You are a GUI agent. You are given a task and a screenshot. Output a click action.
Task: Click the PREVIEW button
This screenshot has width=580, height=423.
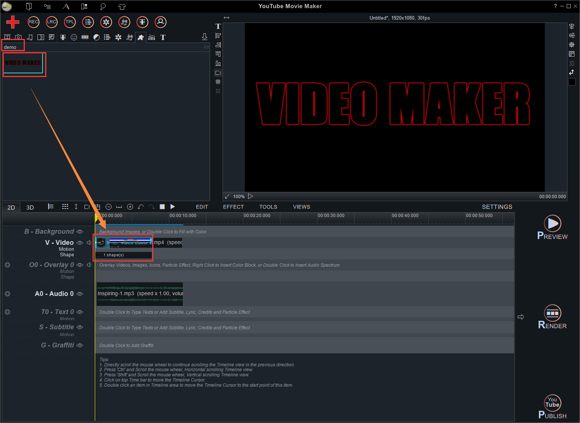point(552,227)
